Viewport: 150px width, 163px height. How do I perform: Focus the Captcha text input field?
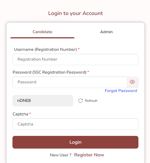point(75,124)
